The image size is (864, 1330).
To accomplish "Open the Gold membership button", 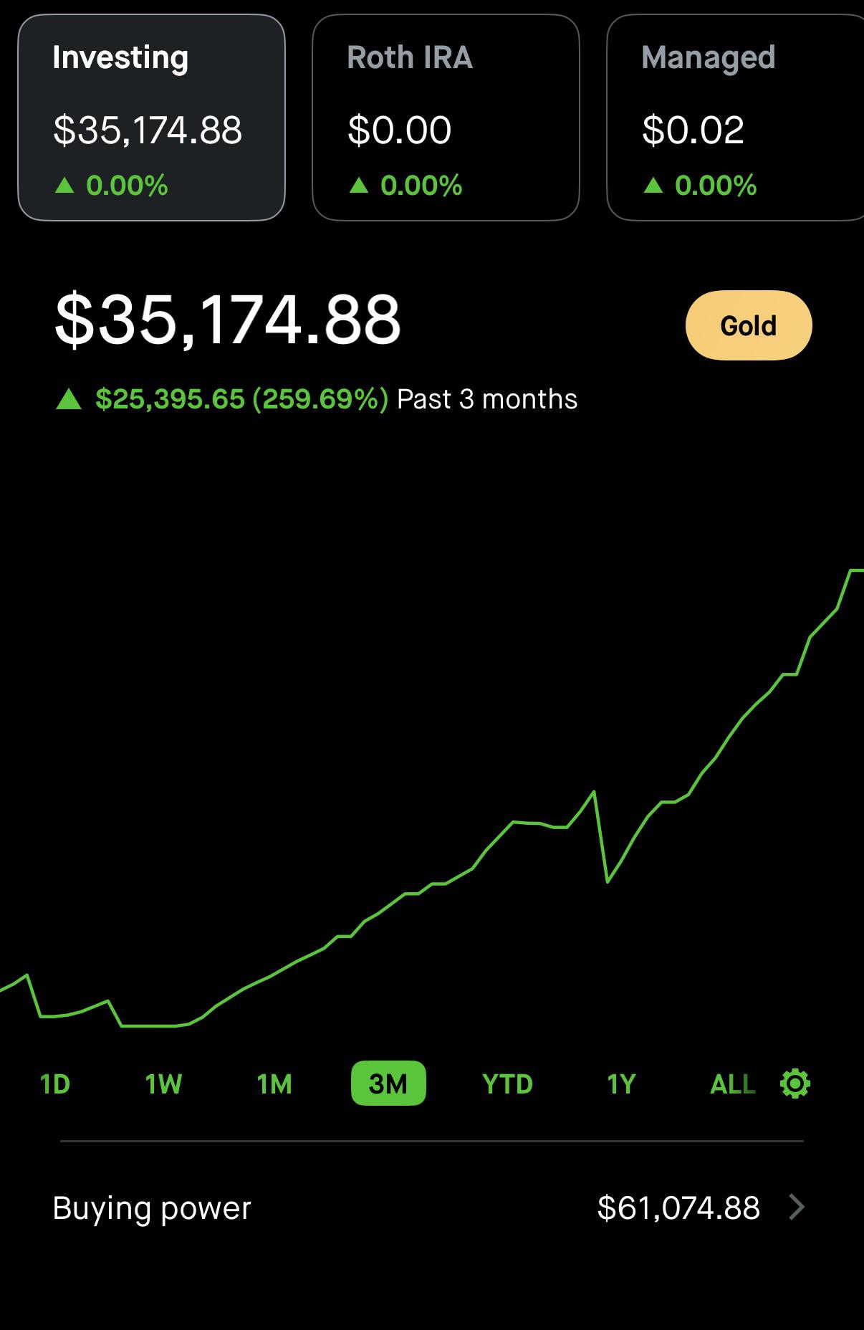I will (749, 325).
